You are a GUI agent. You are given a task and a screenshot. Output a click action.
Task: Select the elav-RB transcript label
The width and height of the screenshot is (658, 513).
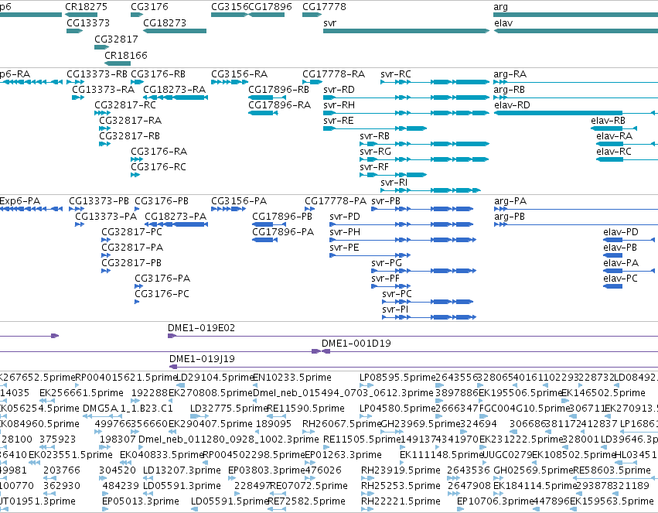click(608, 121)
